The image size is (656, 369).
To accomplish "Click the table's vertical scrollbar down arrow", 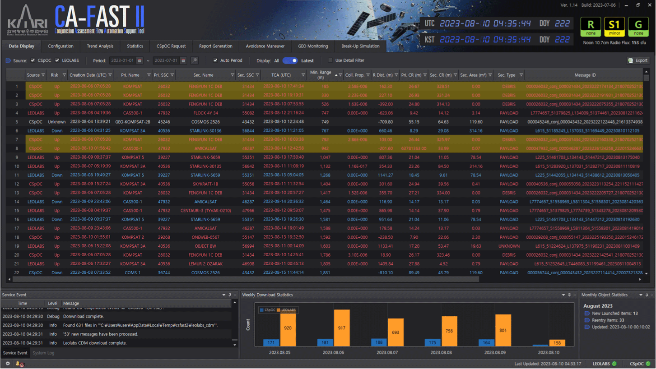I will [x=647, y=273].
